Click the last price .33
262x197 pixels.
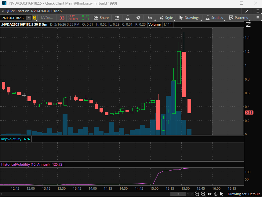point(61,18)
